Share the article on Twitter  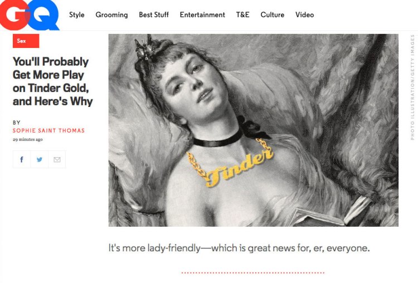40,159
